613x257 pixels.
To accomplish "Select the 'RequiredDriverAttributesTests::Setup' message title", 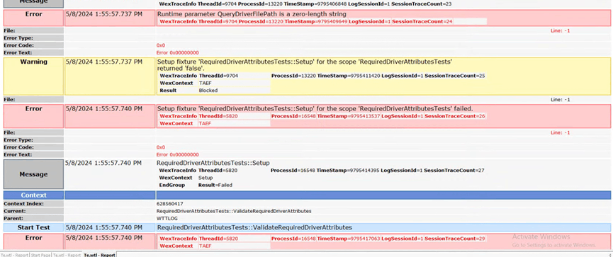I will click(x=213, y=163).
